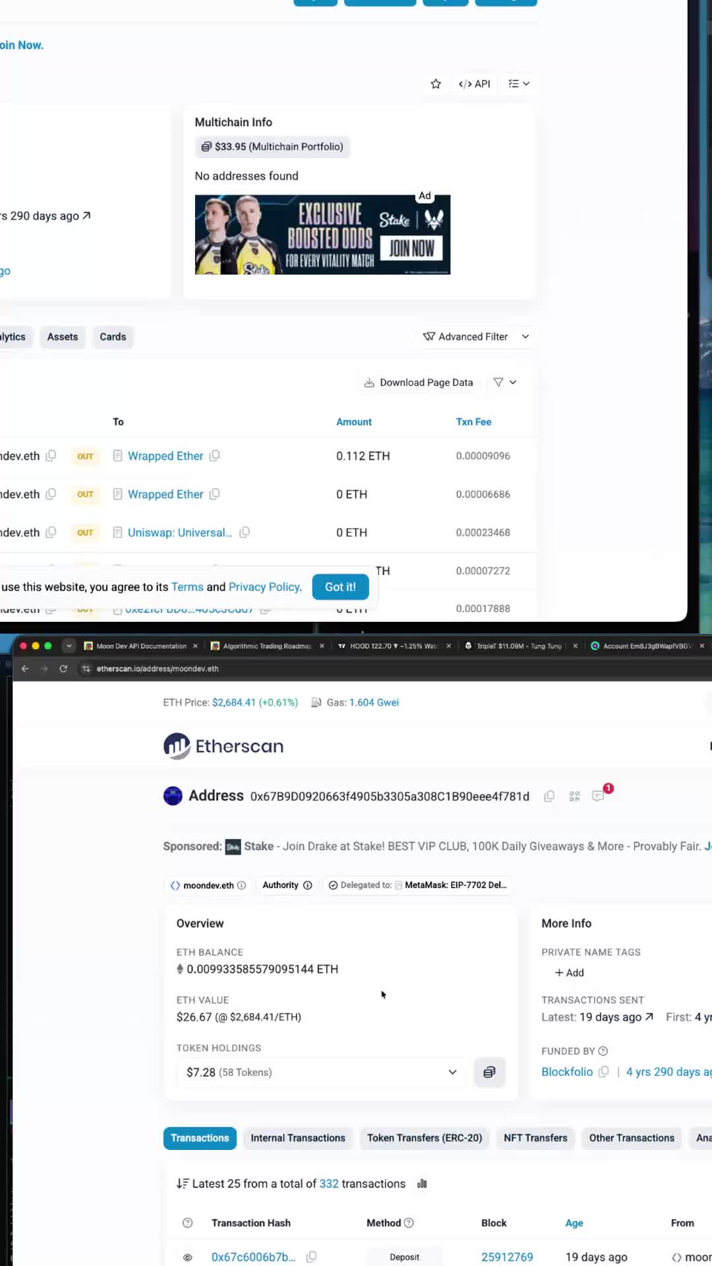
Task: Click Download Page Data
Action: tap(419, 382)
